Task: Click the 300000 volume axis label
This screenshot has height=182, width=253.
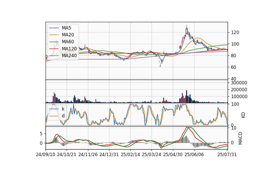Action: click(239, 83)
